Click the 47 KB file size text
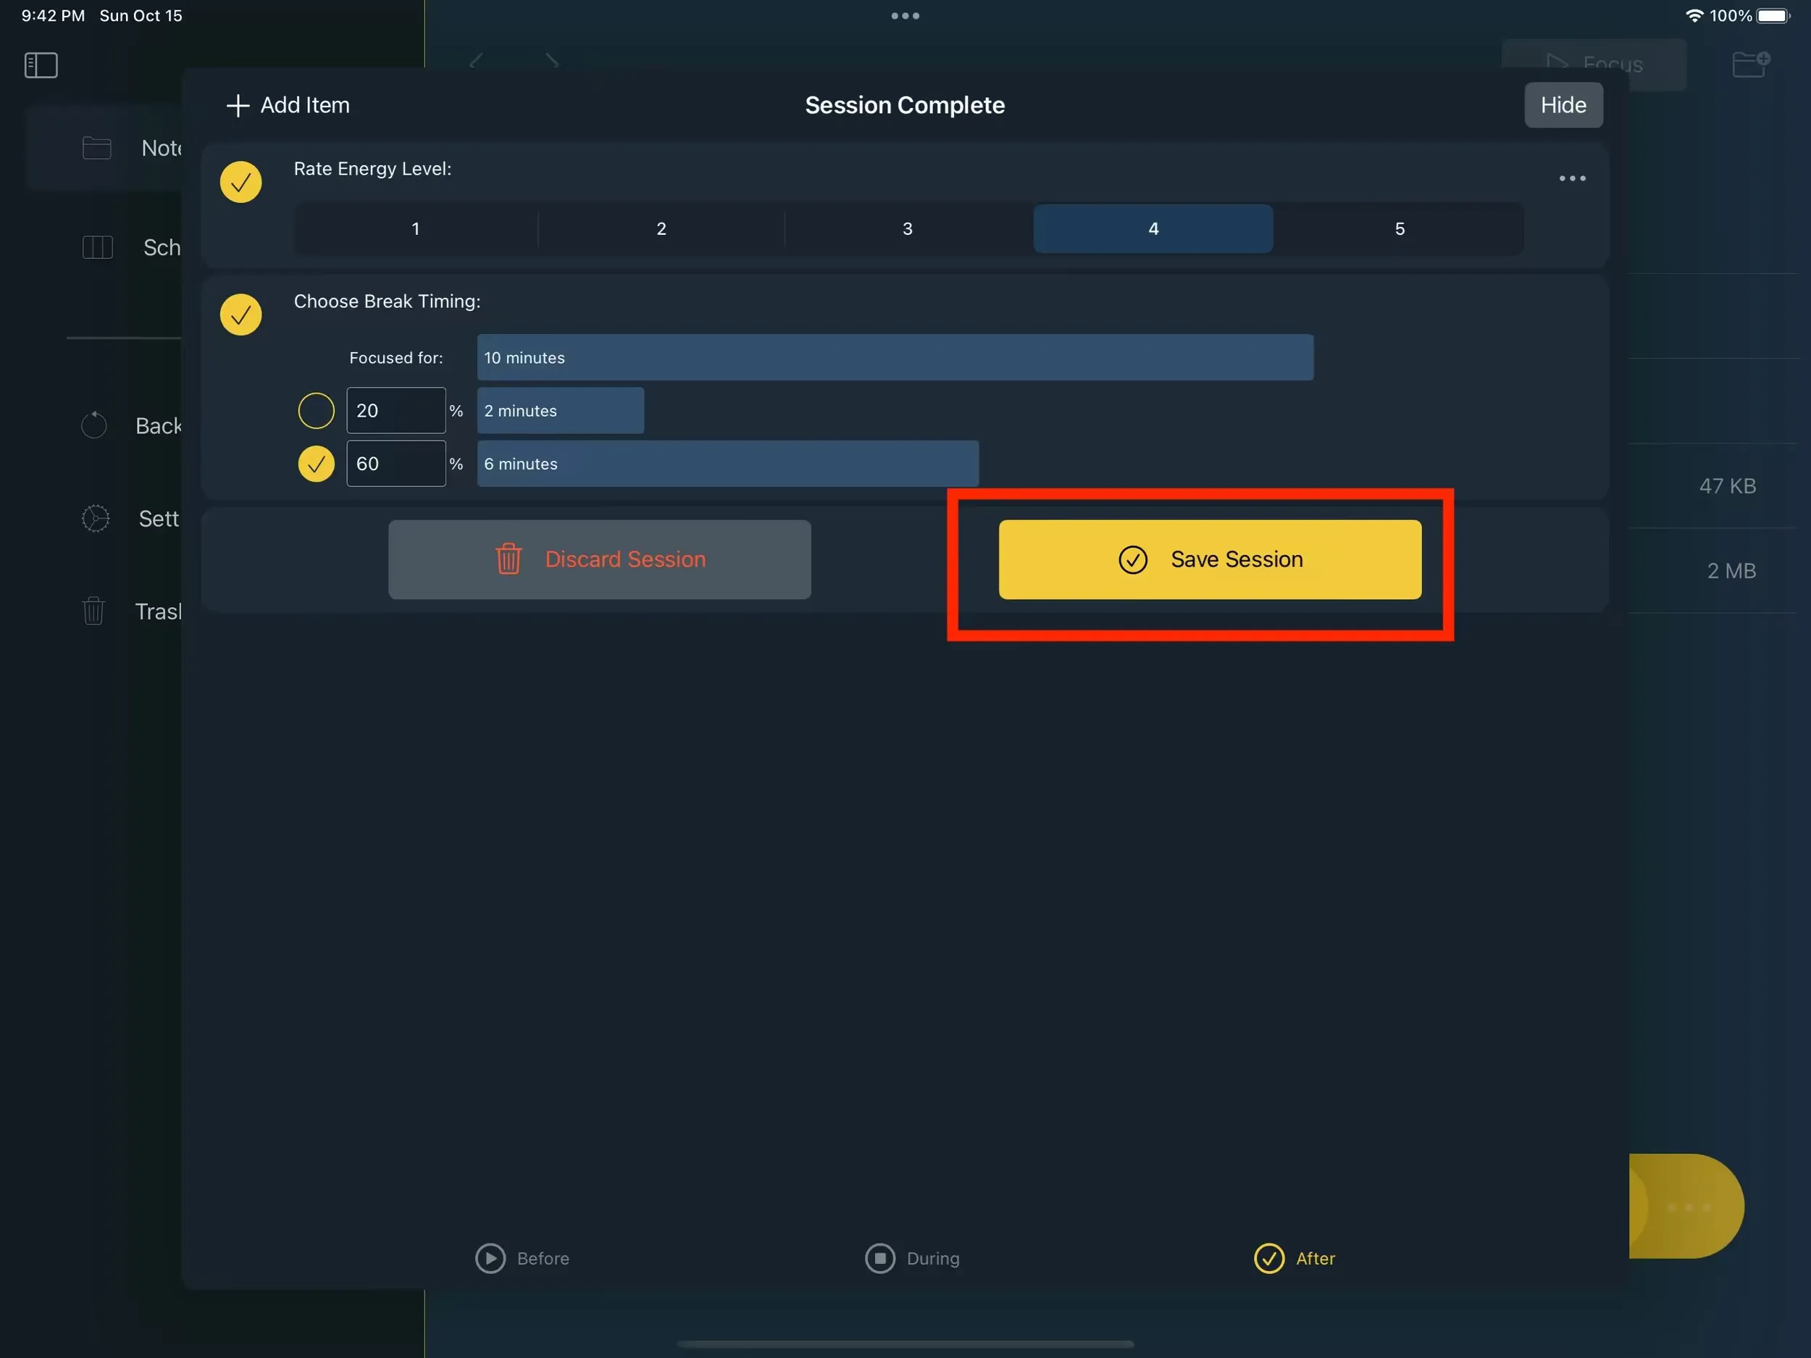1811x1358 pixels. (x=1728, y=486)
